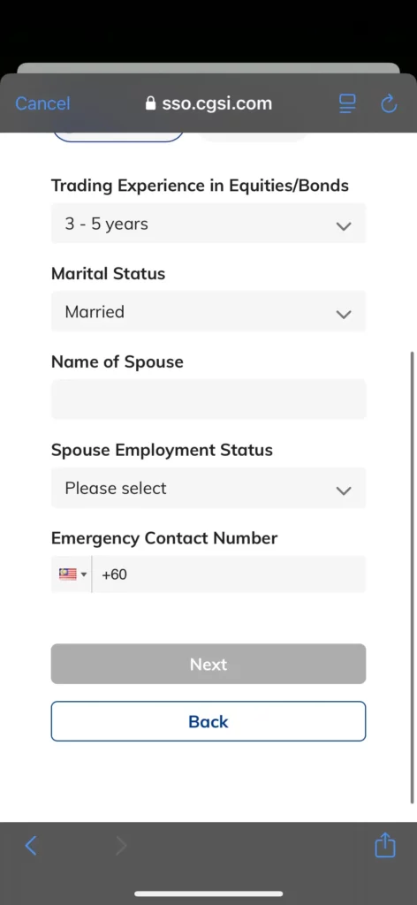Image resolution: width=417 pixels, height=905 pixels.
Task: Tap the reader view icon in address bar
Action: coord(347,104)
